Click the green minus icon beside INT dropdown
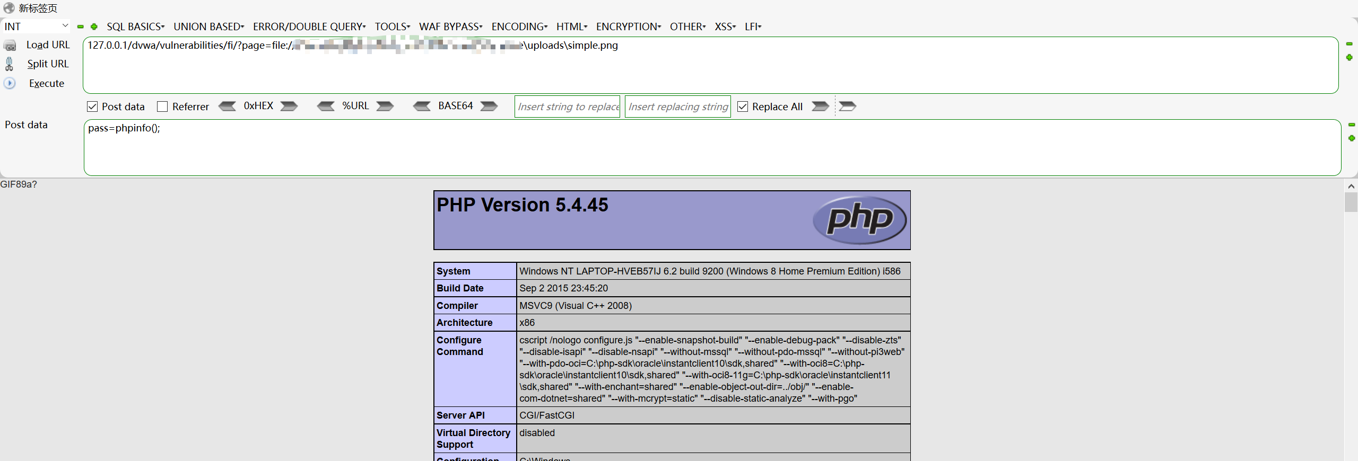This screenshot has height=461, width=1358. [81, 26]
